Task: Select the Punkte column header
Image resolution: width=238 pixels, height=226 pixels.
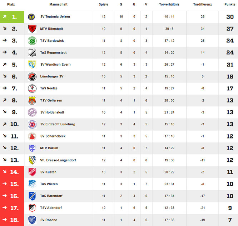Action: click(x=229, y=5)
